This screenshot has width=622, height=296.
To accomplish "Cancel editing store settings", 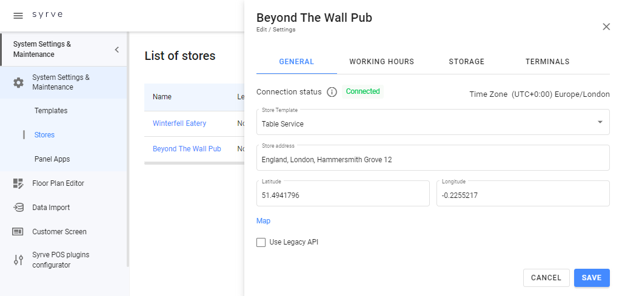I will click(x=546, y=278).
